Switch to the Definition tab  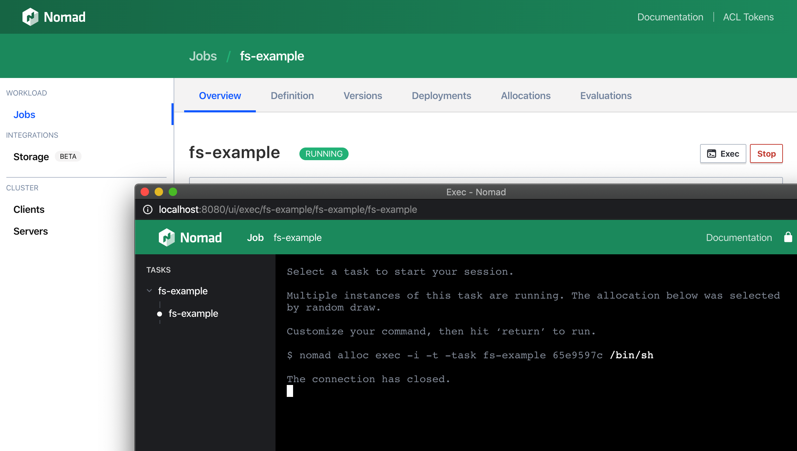(292, 96)
